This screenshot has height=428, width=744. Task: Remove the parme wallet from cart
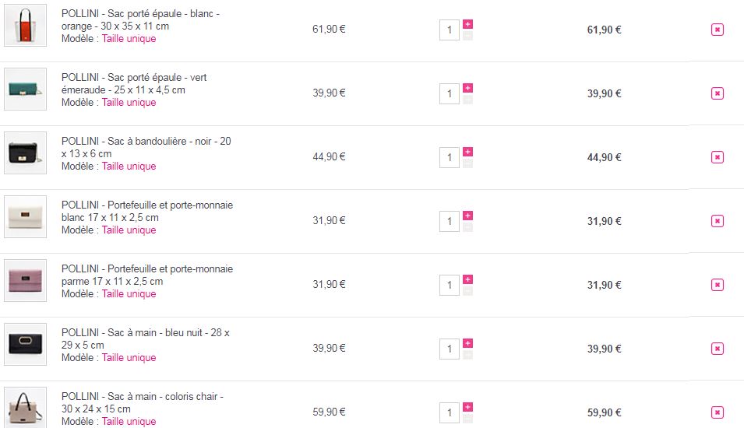[718, 285]
